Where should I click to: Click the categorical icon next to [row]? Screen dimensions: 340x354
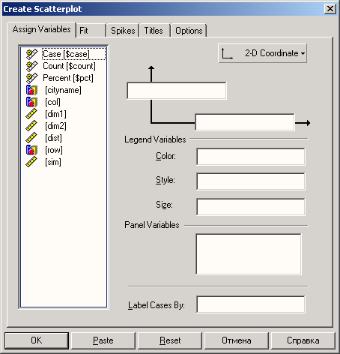click(31, 150)
